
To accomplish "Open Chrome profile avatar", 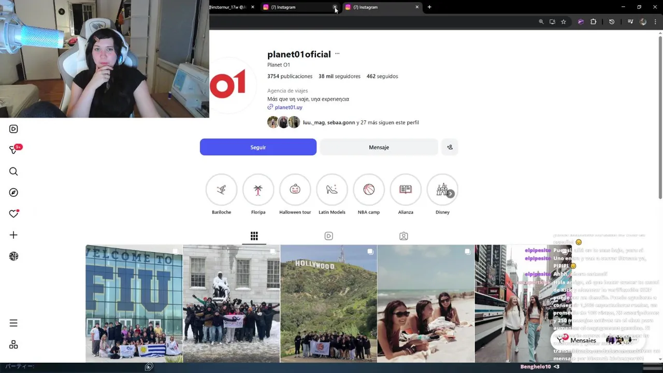I will 643,22.
